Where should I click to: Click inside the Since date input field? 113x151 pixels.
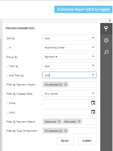point(67,103)
